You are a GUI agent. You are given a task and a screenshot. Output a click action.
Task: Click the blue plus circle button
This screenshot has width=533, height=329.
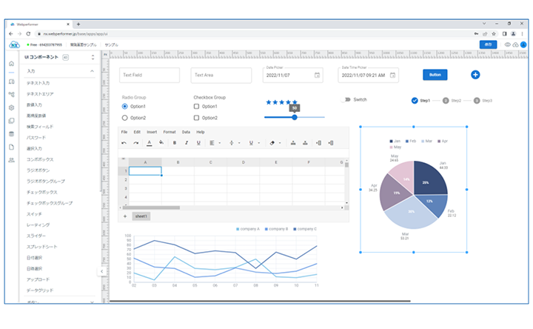(x=475, y=75)
